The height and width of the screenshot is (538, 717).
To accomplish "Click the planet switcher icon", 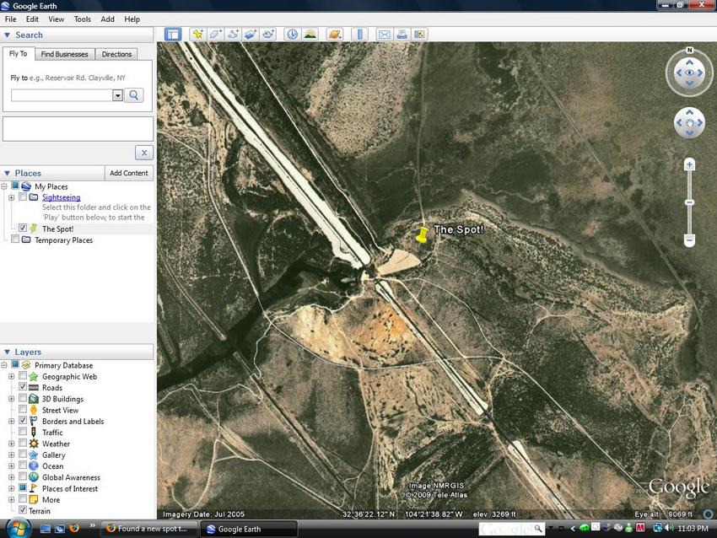I will pyautogui.click(x=335, y=35).
